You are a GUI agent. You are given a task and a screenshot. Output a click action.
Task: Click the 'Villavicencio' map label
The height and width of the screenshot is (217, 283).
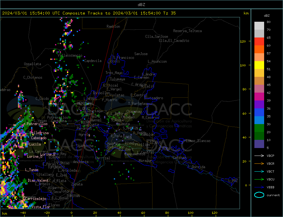coord(70,55)
